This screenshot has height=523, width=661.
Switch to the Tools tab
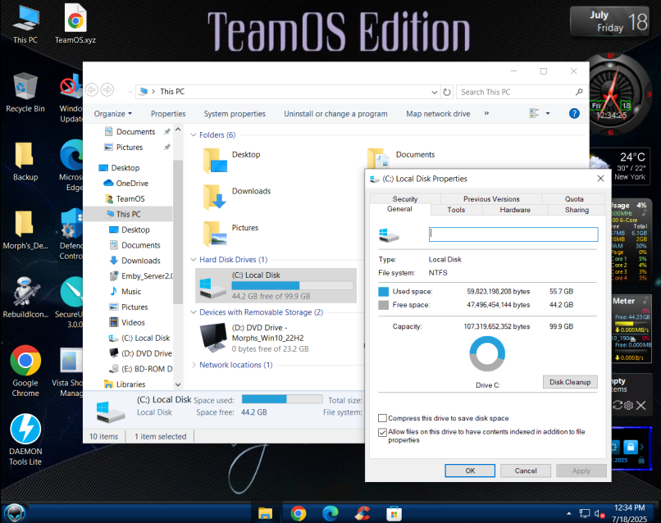[456, 210]
